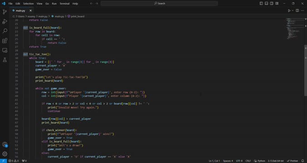
Task: Click the vertical editor scrollbar
Action: pyautogui.click(x=306, y=70)
